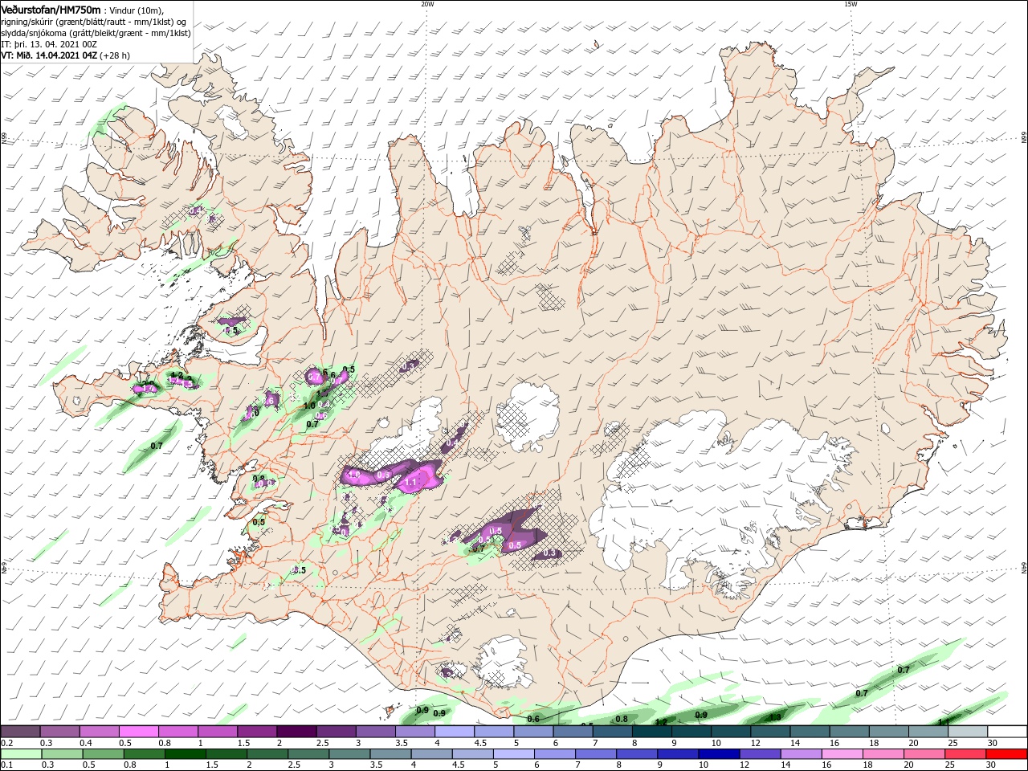The width and height of the screenshot is (1028, 771).
Task: Click the 1.1 snow value in the pink band
Action: coord(411,482)
